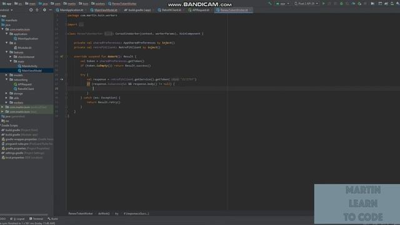Open gradle-wrapper.properties file
This screenshot has width=400, height=225.
(27, 139)
